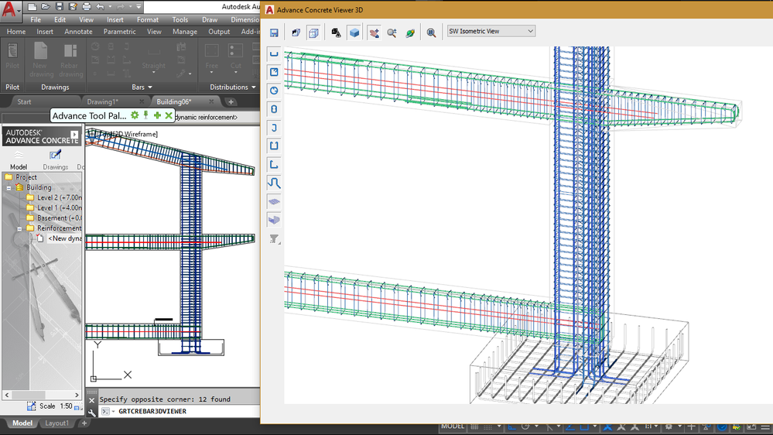773x435 pixels.
Task: Switch to the Annotate ribbon tab
Action: tap(78, 32)
